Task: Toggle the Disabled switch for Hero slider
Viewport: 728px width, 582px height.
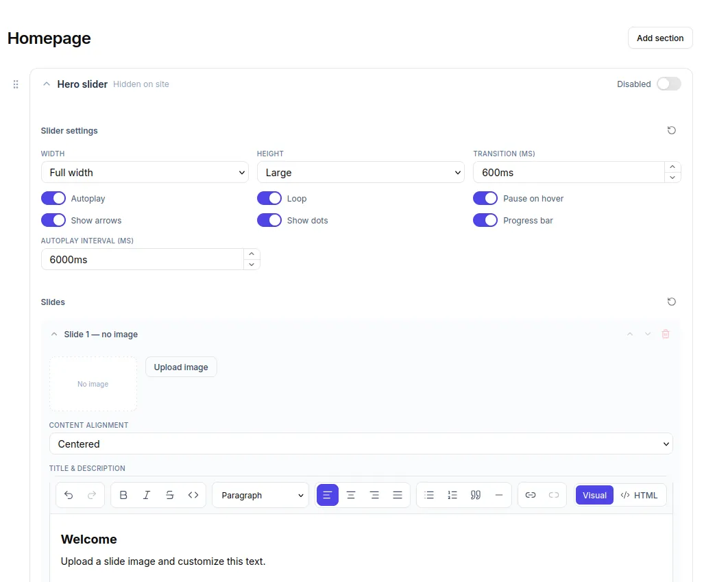Action: click(x=668, y=84)
